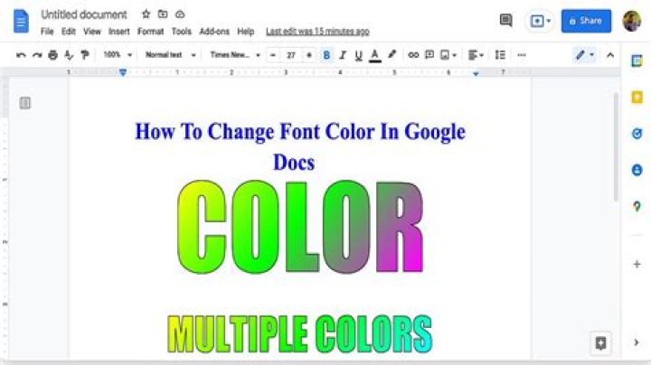This screenshot has width=651, height=365.
Task: Click the vertical scrollbar of the document
Action: click(x=616, y=147)
